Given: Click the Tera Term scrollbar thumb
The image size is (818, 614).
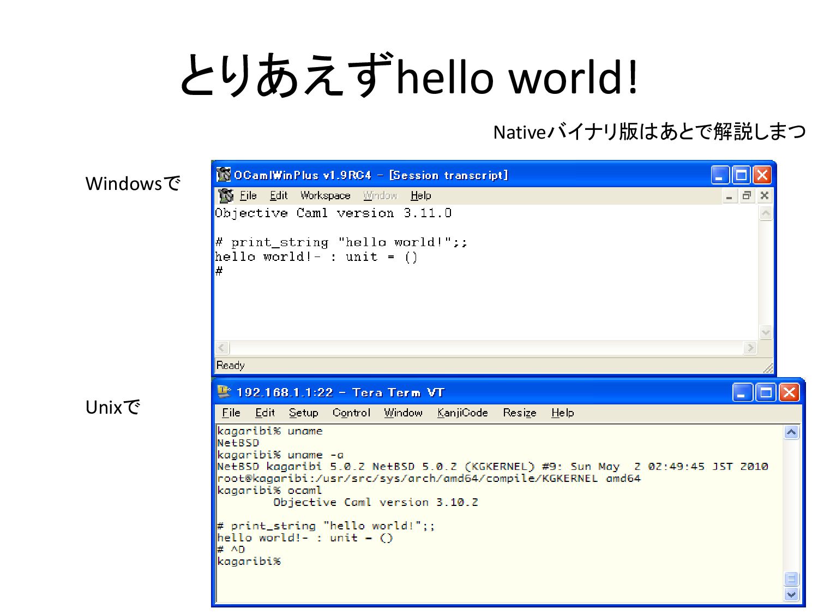Looking at the screenshot, I should (791, 579).
